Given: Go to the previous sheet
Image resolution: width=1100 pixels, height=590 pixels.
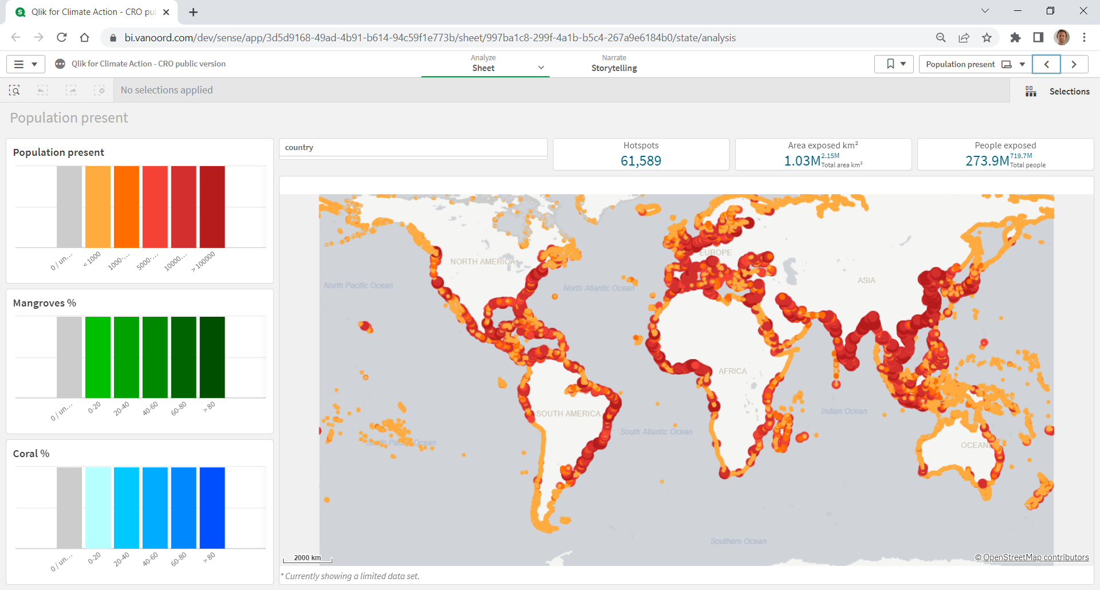Looking at the screenshot, I should [x=1047, y=64].
